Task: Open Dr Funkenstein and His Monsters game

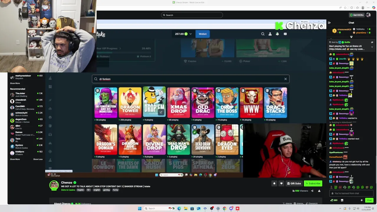Action: click(x=106, y=102)
